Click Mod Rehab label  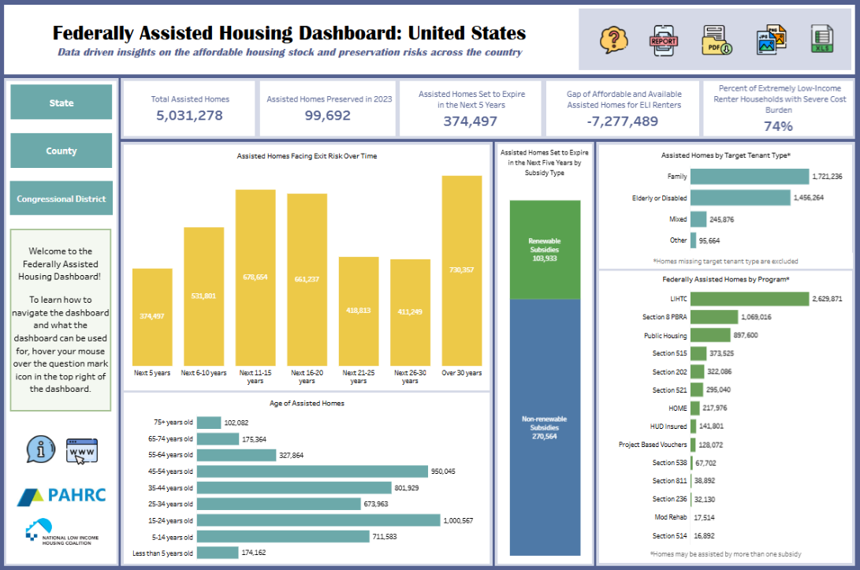pos(670,517)
